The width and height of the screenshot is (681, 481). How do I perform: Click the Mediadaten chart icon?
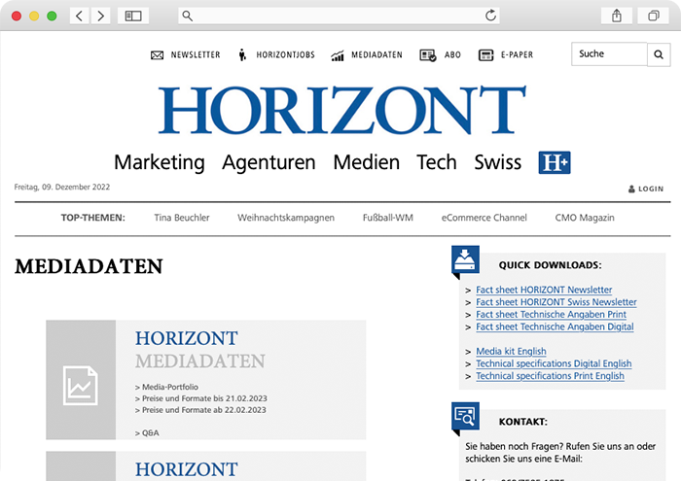(338, 55)
